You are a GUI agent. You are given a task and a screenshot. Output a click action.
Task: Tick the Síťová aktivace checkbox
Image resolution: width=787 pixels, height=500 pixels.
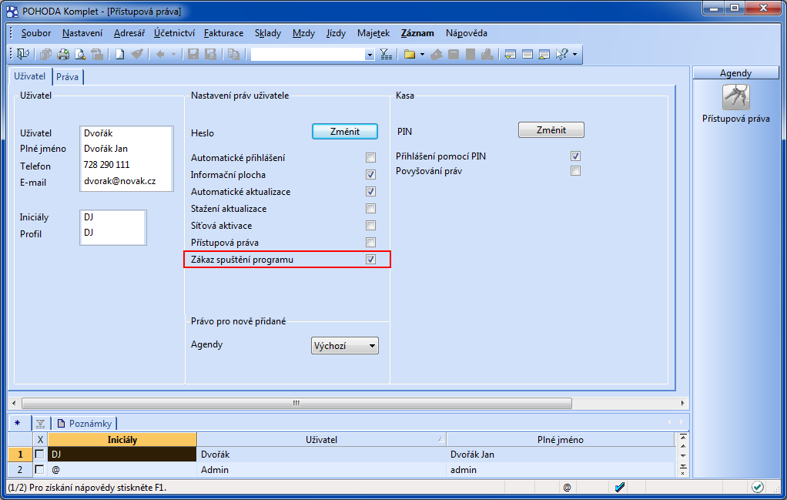pyautogui.click(x=370, y=226)
